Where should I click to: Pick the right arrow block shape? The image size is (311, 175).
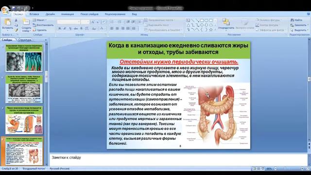[x=202, y=25]
